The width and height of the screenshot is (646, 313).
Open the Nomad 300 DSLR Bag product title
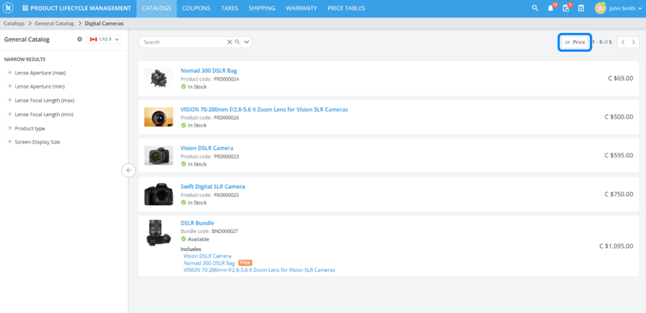point(209,70)
